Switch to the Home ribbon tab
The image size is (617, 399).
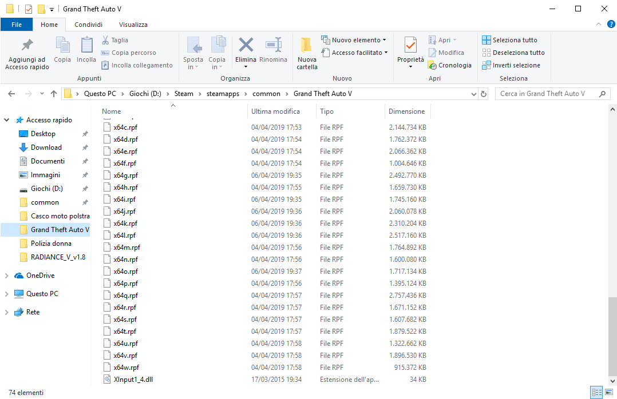(x=49, y=25)
